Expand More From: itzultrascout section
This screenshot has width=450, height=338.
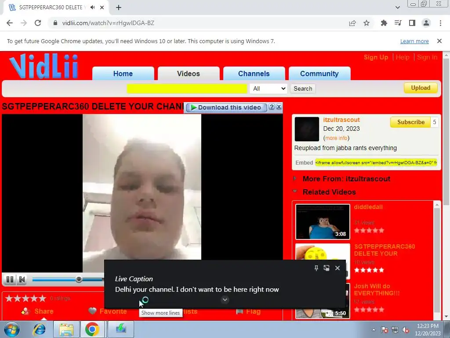click(346, 179)
